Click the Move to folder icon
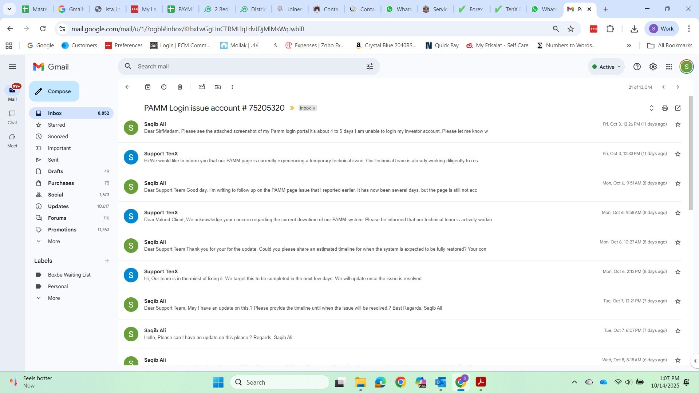 coord(218,87)
